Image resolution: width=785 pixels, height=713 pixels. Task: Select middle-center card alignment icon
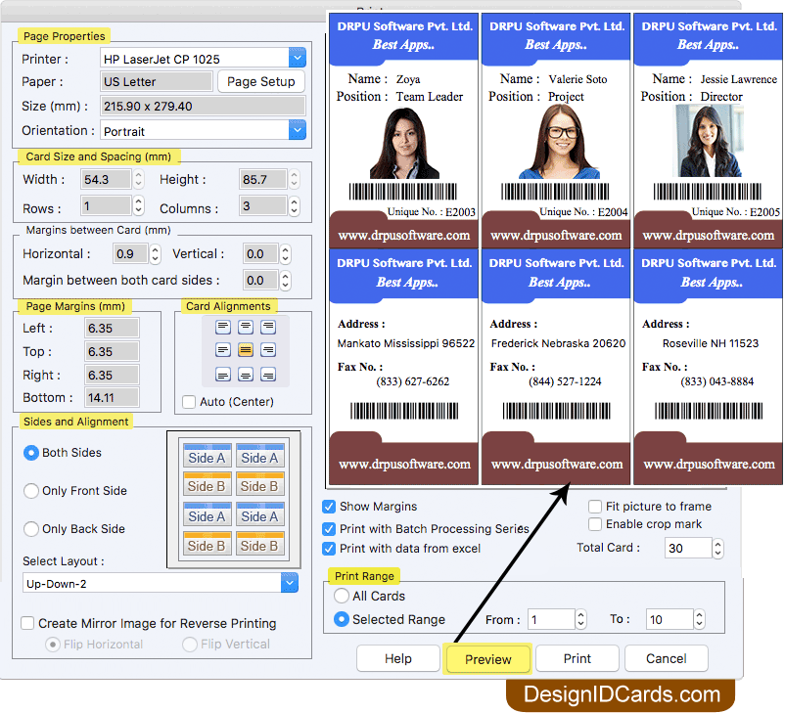[x=246, y=350]
